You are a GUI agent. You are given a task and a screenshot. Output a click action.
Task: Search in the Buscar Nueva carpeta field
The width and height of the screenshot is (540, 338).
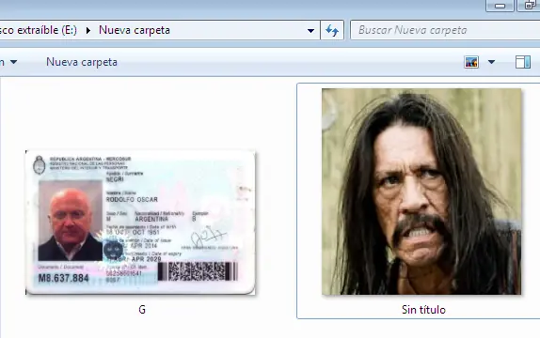446,30
